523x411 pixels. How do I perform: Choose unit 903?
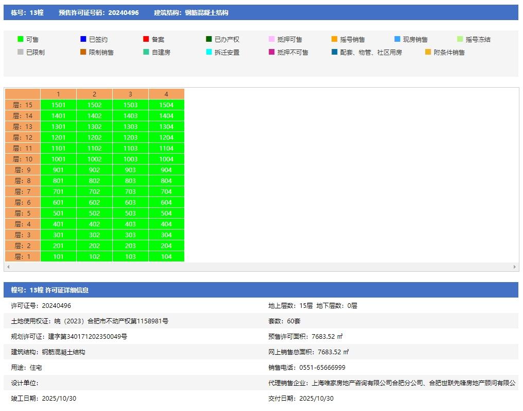click(x=130, y=170)
